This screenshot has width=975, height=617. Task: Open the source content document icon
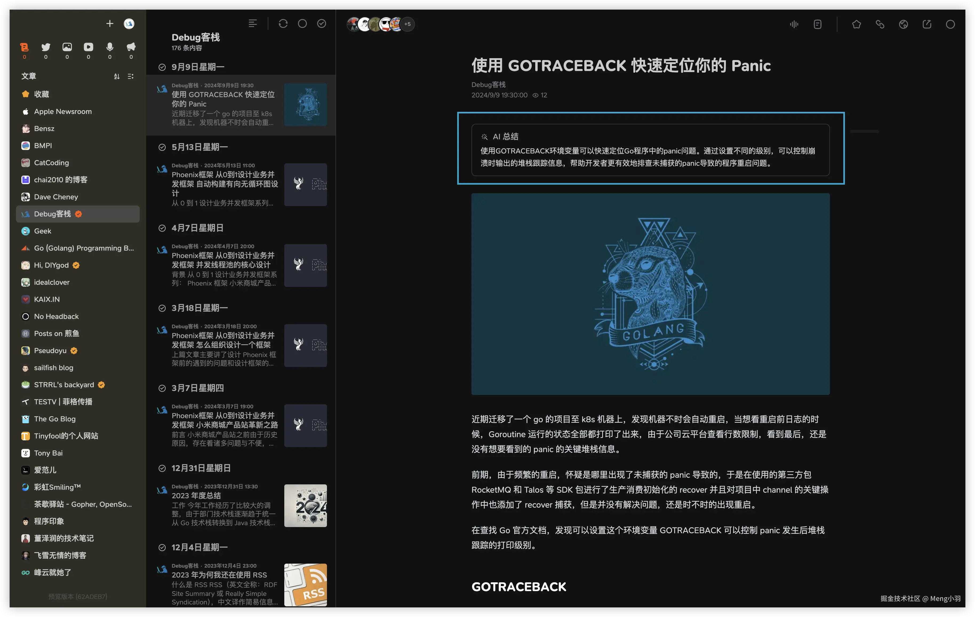(817, 24)
